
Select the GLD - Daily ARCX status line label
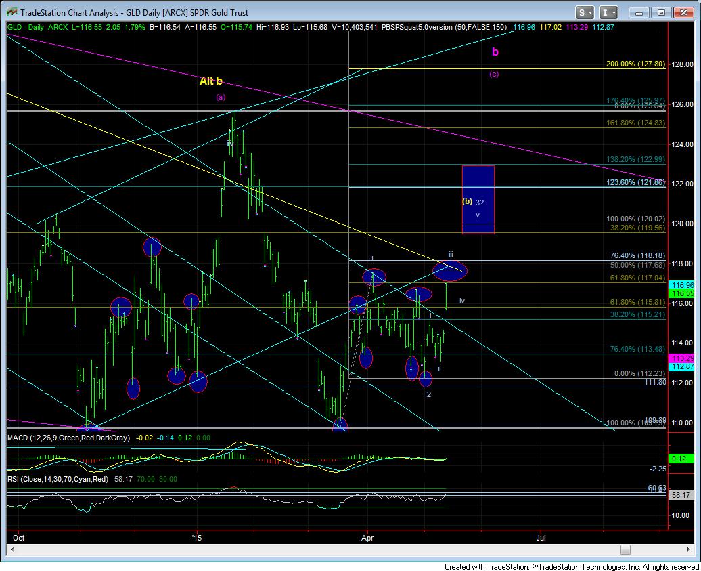(x=38, y=27)
